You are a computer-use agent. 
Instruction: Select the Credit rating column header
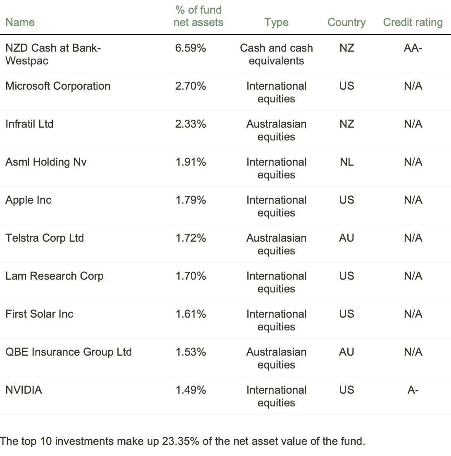click(413, 22)
